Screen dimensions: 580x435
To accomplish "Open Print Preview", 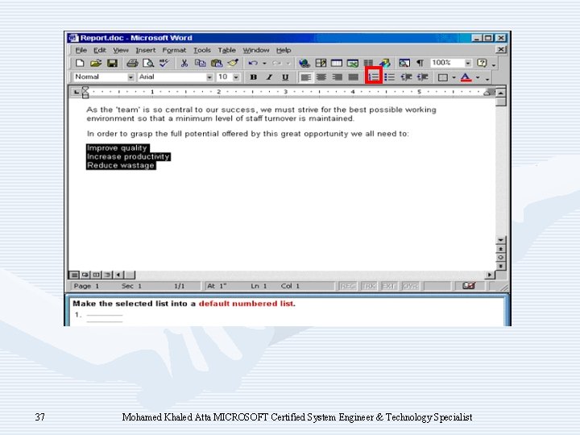I will 148,64.
